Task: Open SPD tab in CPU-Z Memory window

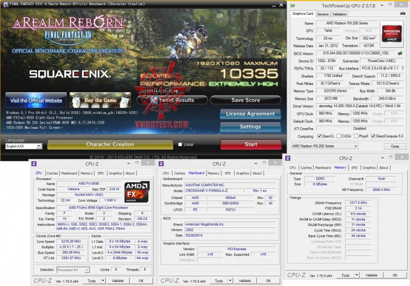Action: click(x=354, y=167)
